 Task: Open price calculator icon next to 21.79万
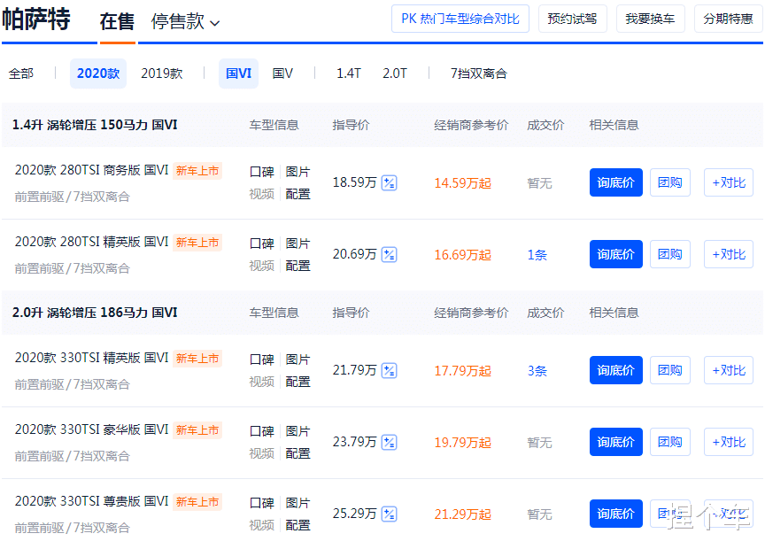tap(389, 371)
